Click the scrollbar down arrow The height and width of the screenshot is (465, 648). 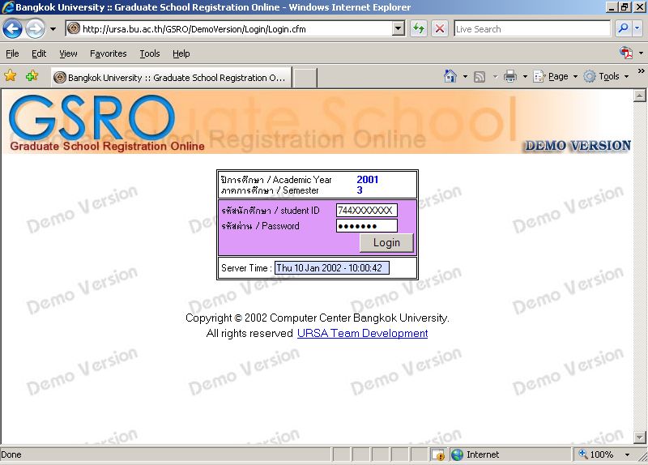coord(639,437)
